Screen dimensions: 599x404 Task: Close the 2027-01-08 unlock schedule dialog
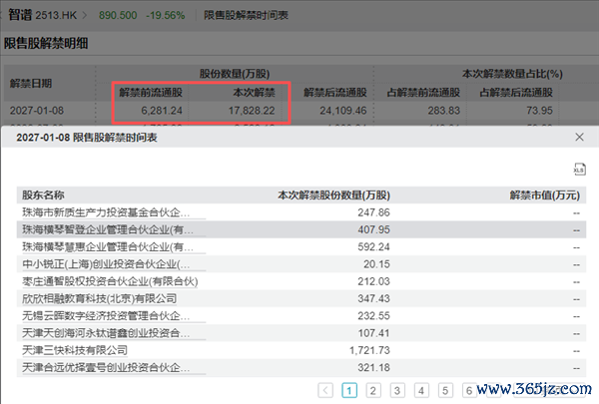[579, 137]
